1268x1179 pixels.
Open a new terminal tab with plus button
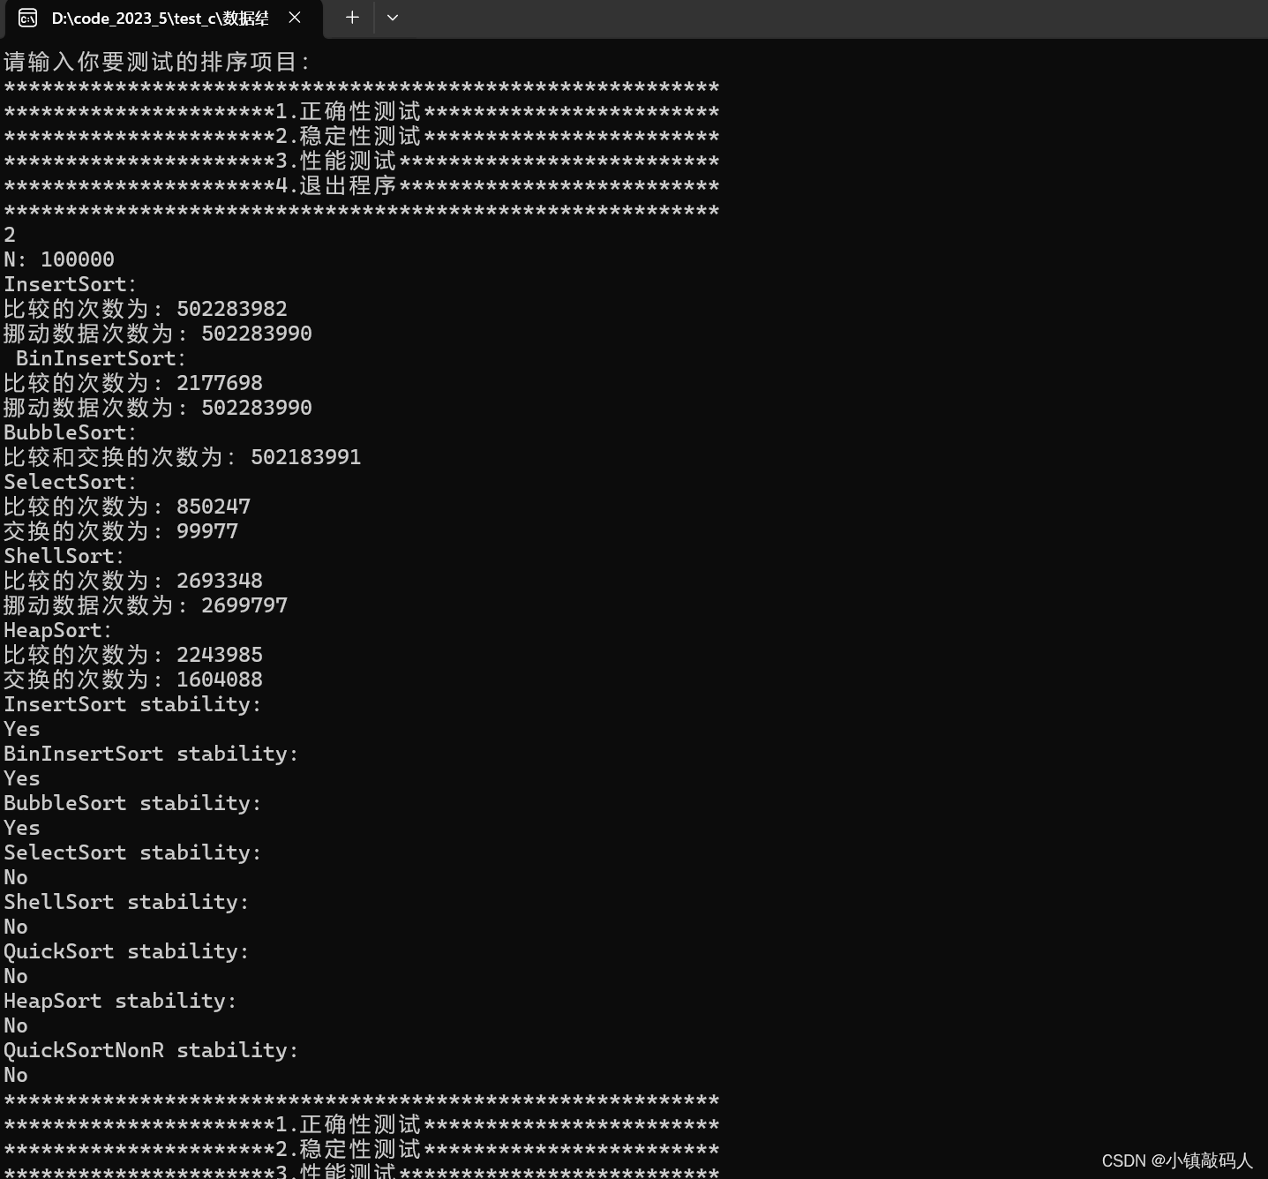click(352, 18)
